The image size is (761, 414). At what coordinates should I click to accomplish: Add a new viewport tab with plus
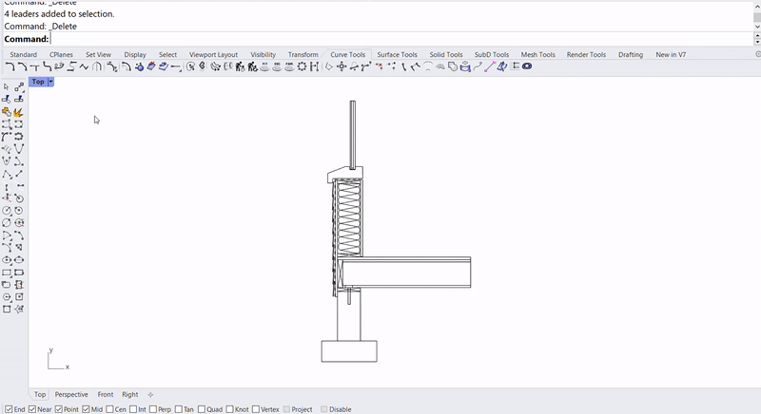coord(150,395)
